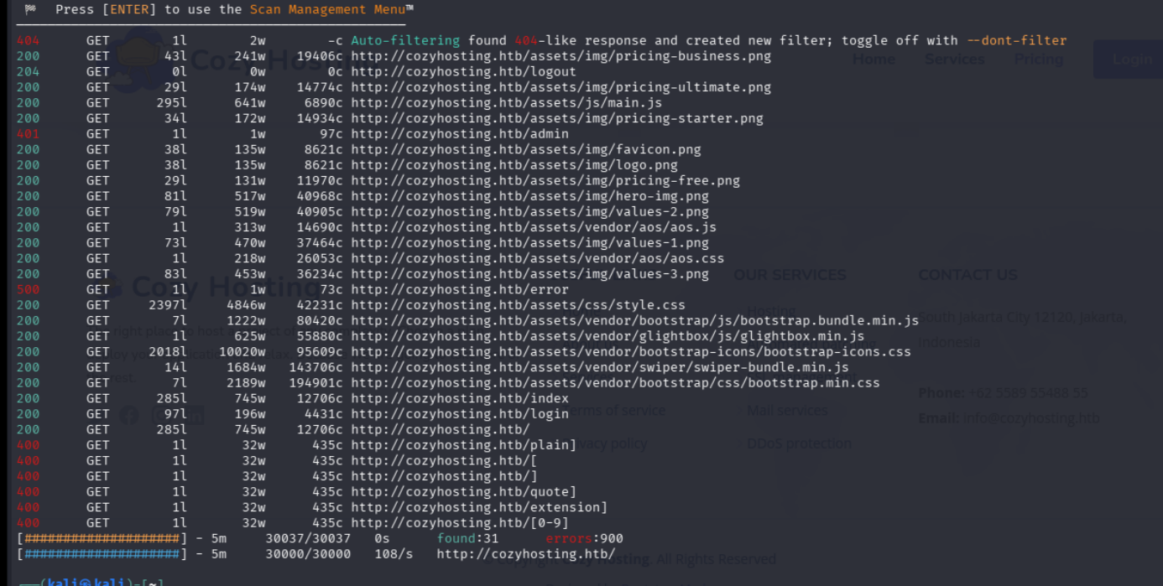This screenshot has width=1163, height=586.
Task: Click the faint Cozy Hosting logo icon
Action: (140, 59)
